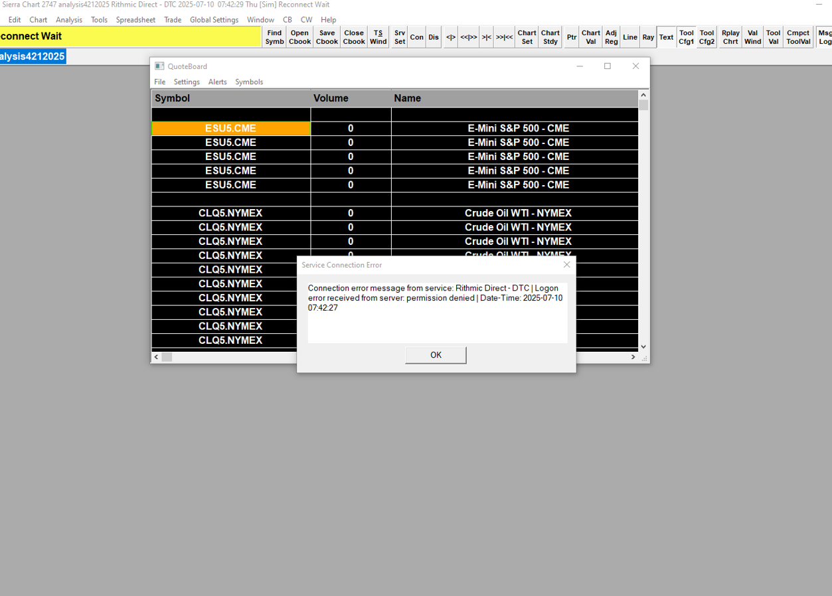This screenshot has width=832, height=596.
Task: Click the >>|<< bar spacing button
Action: 504,37
